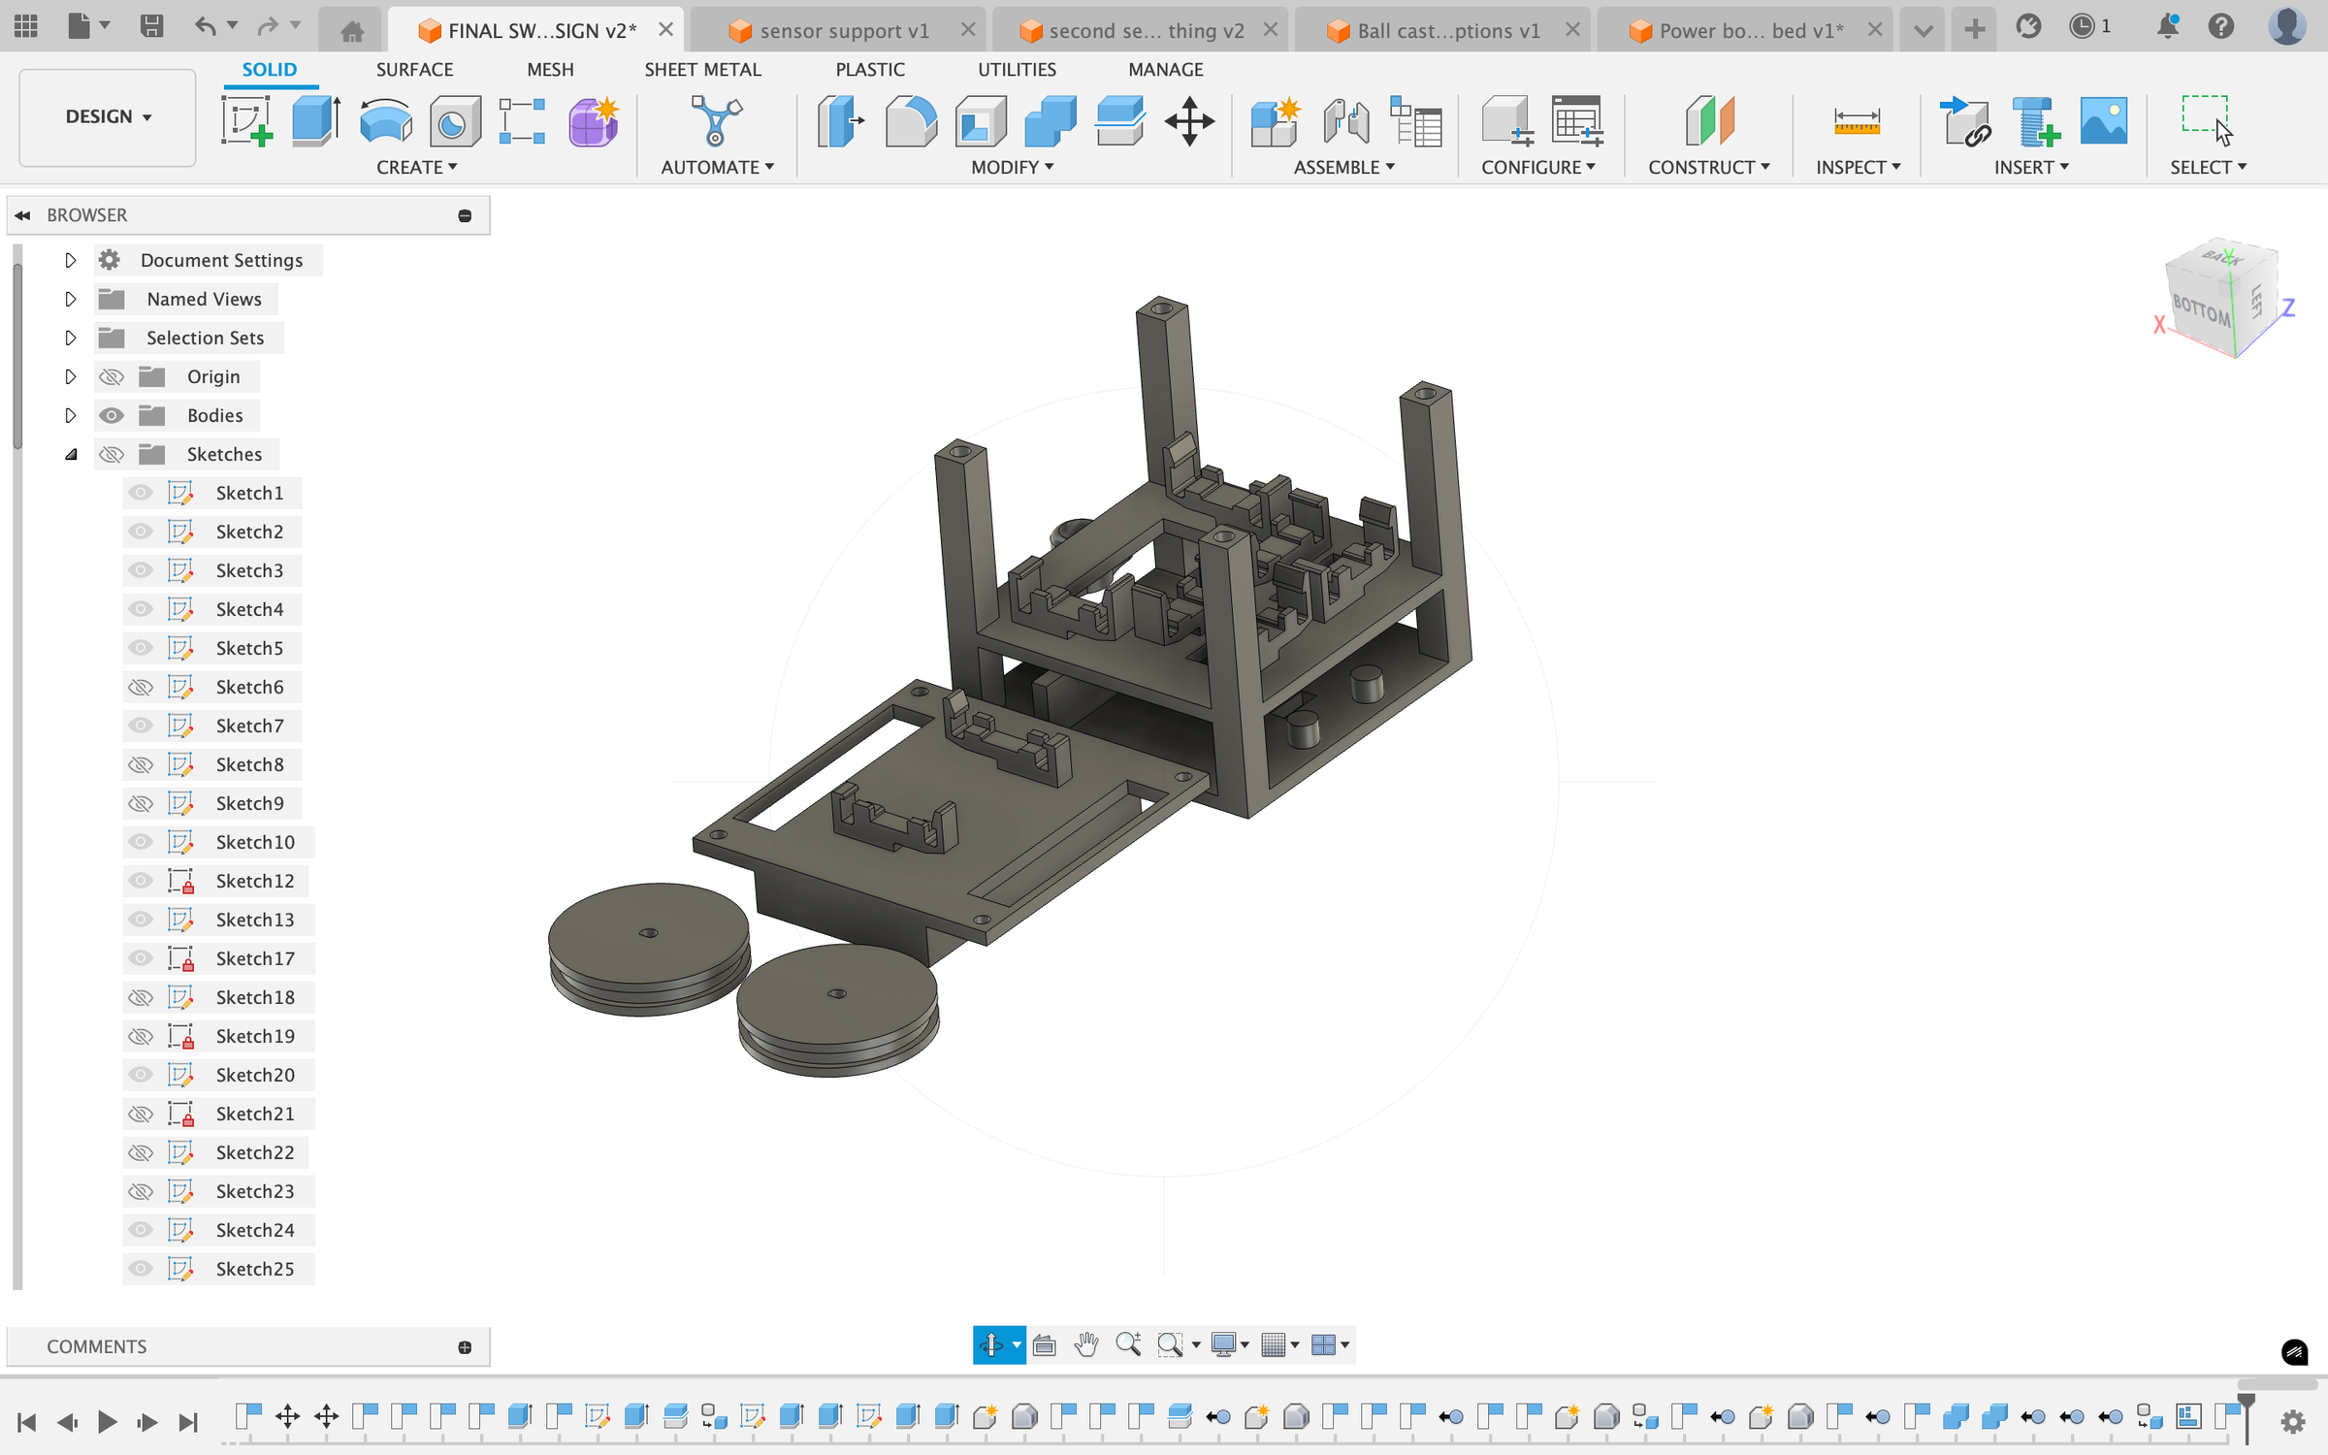Open the Measure tool in Inspect
The width and height of the screenshot is (2328, 1455).
click(1856, 120)
